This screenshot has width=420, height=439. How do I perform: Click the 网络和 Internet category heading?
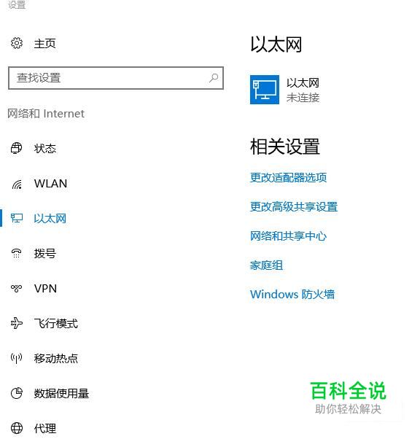(46, 114)
